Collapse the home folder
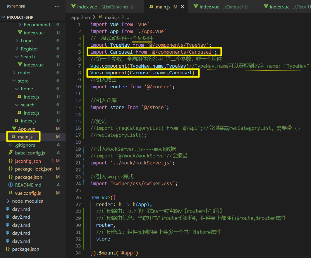The image size is (311, 258). coord(17,89)
